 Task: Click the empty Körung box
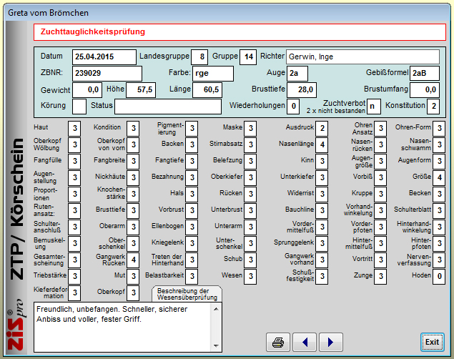coord(79,107)
